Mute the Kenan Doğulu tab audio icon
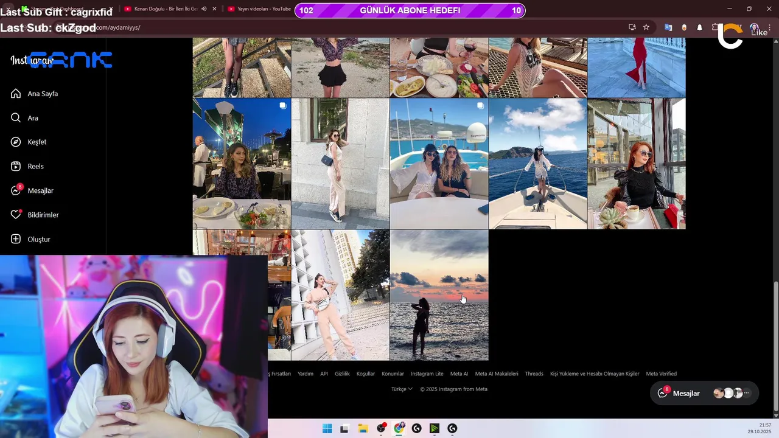This screenshot has height=438, width=779. coord(204,9)
